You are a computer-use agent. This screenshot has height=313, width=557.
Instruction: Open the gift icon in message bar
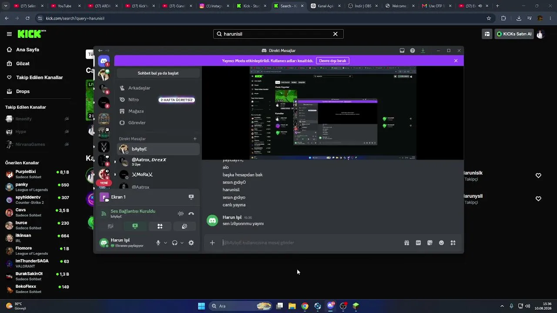pyautogui.click(x=406, y=243)
